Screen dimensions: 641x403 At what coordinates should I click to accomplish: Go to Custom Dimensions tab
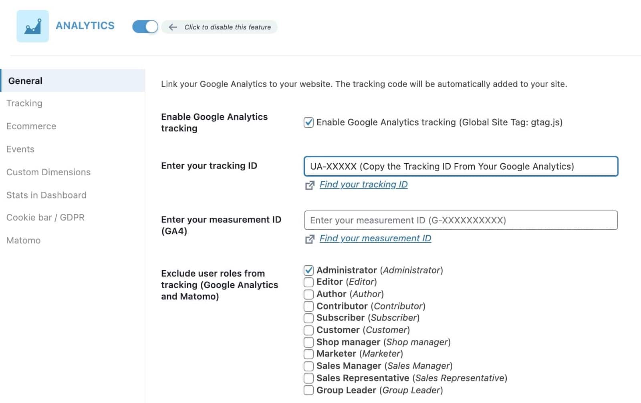pyautogui.click(x=48, y=172)
